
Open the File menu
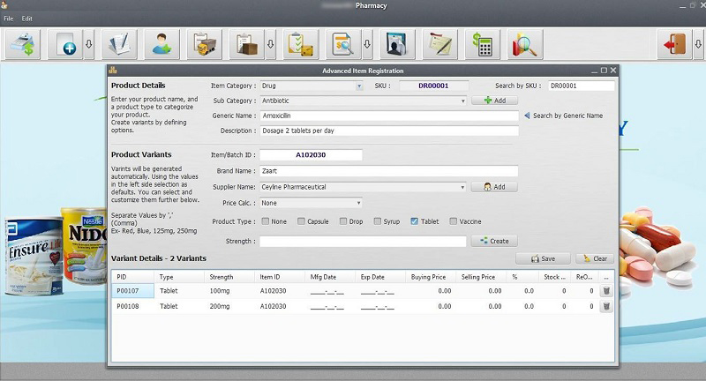[x=9, y=19]
